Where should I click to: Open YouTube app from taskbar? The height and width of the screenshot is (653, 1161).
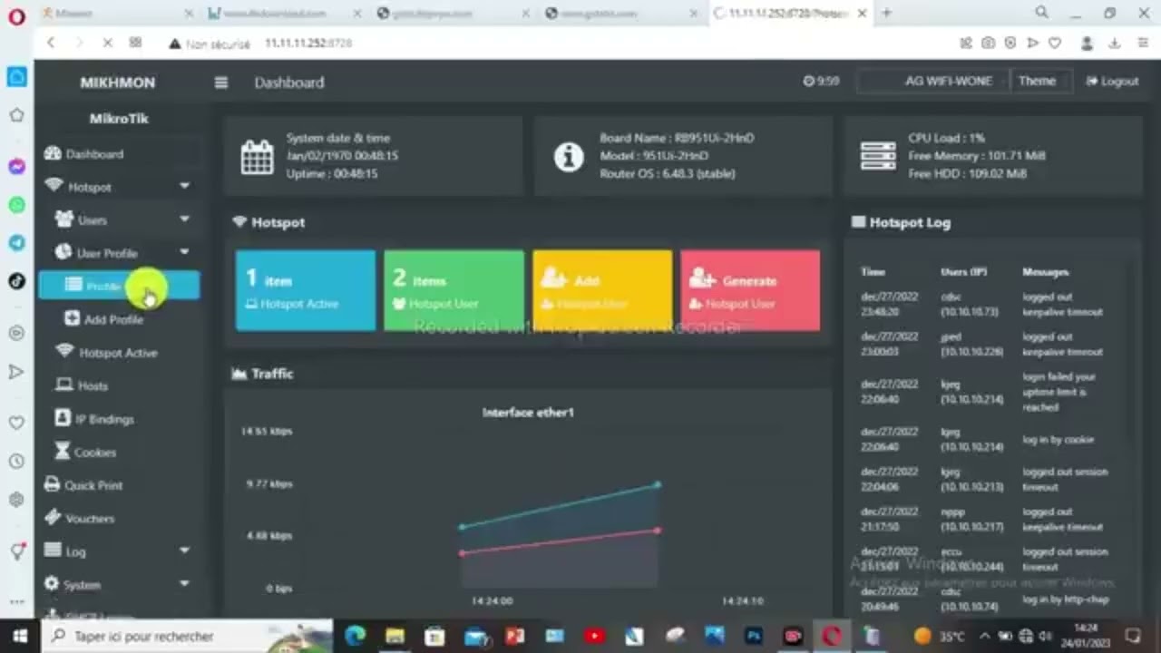pyautogui.click(x=594, y=636)
